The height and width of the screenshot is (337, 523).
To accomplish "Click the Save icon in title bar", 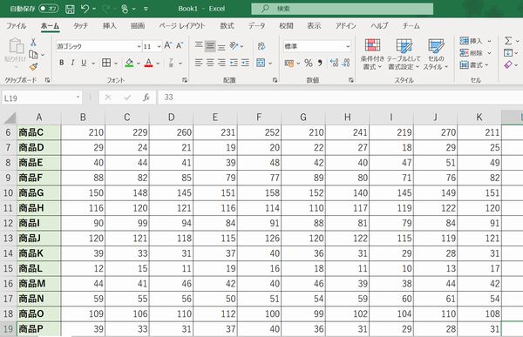I will pyautogui.click(x=70, y=9).
